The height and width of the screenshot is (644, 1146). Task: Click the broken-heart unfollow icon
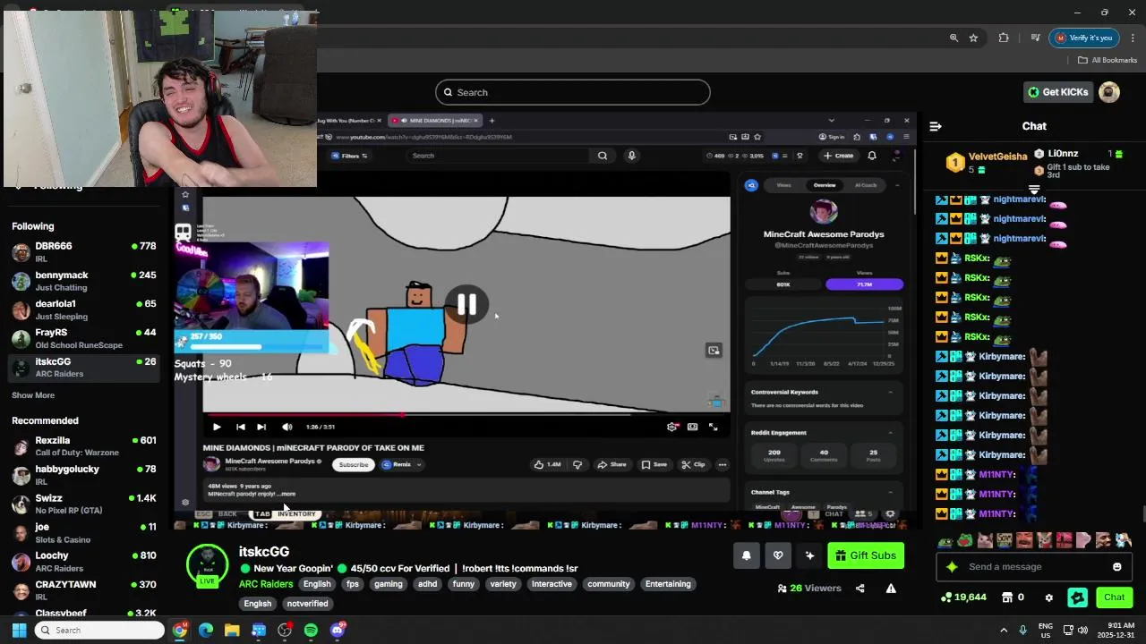[778, 555]
